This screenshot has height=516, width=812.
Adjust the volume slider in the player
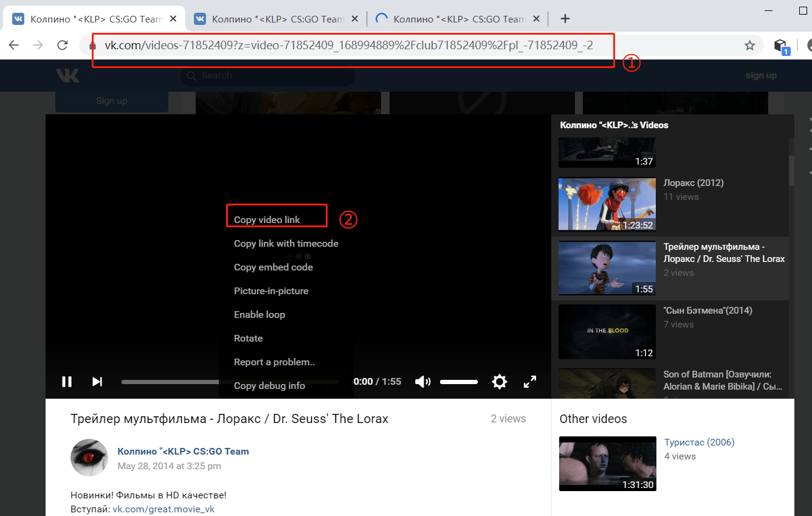click(459, 382)
